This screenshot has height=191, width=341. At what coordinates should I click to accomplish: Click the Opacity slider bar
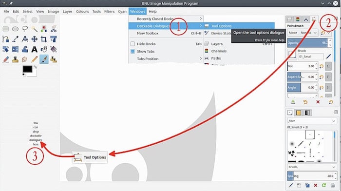click(307, 43)
